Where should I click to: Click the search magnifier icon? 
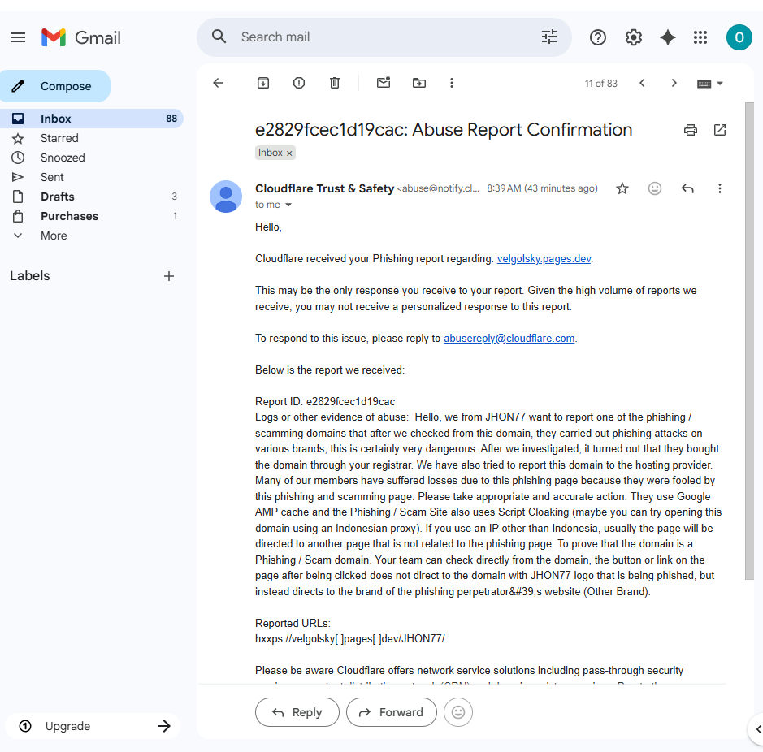coord(219,37)
